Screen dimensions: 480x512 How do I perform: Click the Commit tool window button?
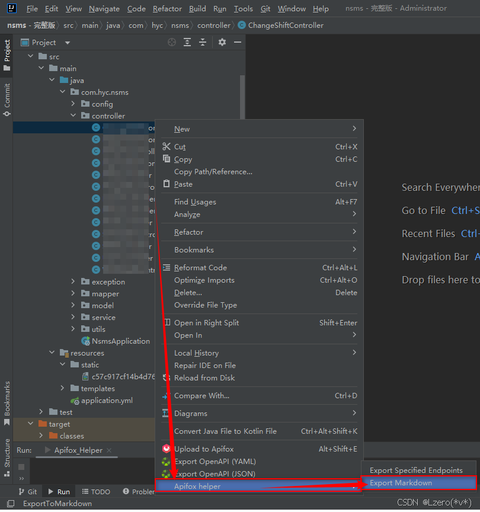[7, 91]
